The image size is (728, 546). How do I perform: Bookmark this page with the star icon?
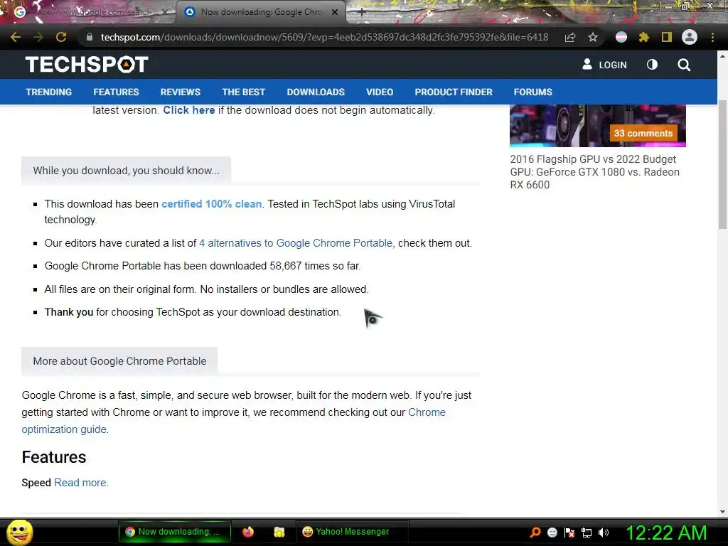tap(593, 37)
